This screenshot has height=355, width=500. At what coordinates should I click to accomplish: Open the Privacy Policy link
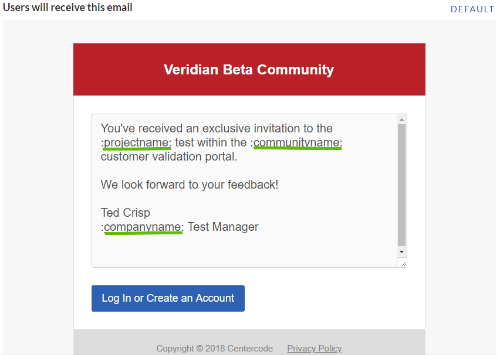314,349
